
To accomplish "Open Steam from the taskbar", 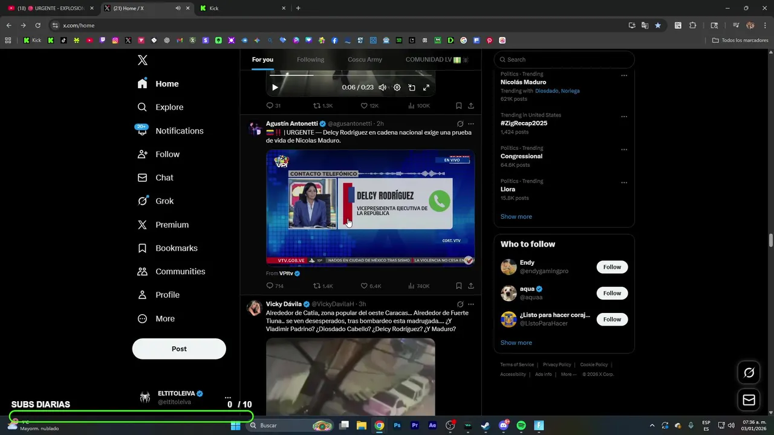I will (486, 425).
